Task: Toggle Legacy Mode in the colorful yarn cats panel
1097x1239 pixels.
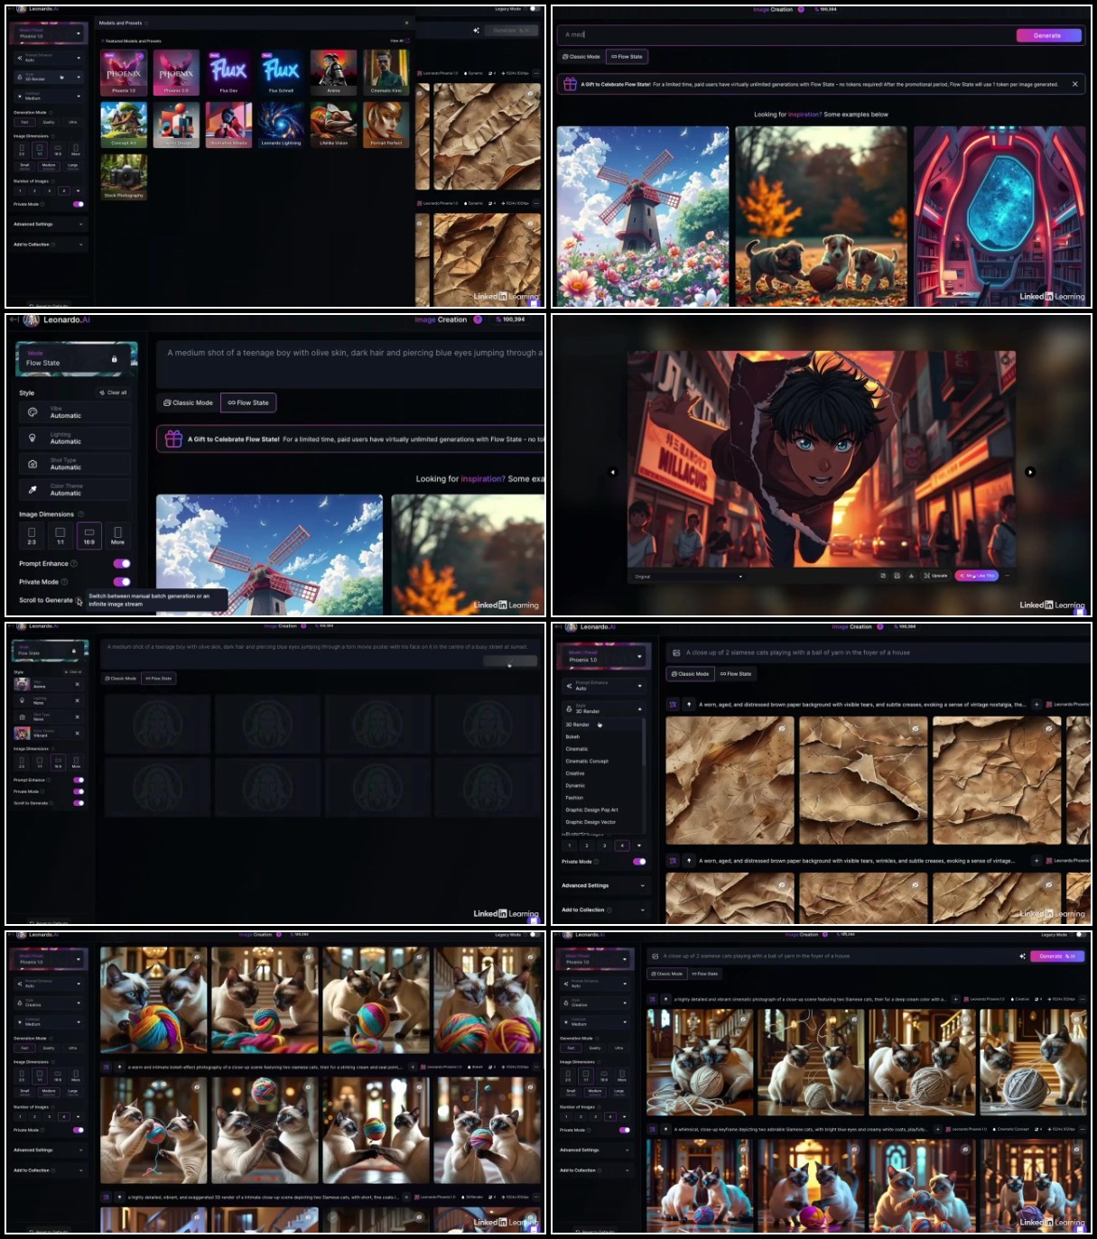Action: coord(535,935)
